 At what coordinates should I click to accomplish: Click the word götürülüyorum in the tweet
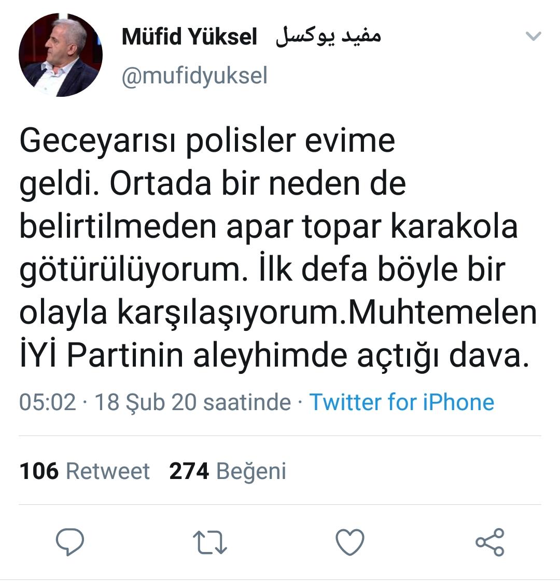[131, 270]
